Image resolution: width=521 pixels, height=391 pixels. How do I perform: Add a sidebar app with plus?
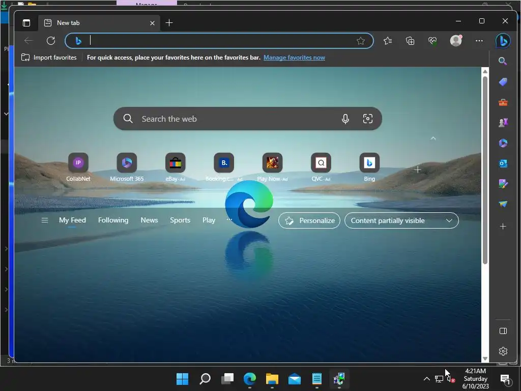503,227
